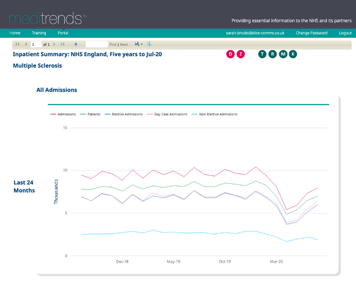
Task: Click the Dec-18 axis label
Action: [122, 262]
